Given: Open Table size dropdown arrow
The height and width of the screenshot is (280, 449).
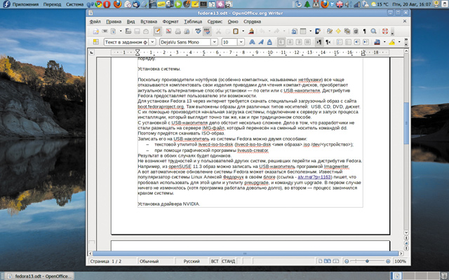Looking at the screenshot, I should 310,31.
